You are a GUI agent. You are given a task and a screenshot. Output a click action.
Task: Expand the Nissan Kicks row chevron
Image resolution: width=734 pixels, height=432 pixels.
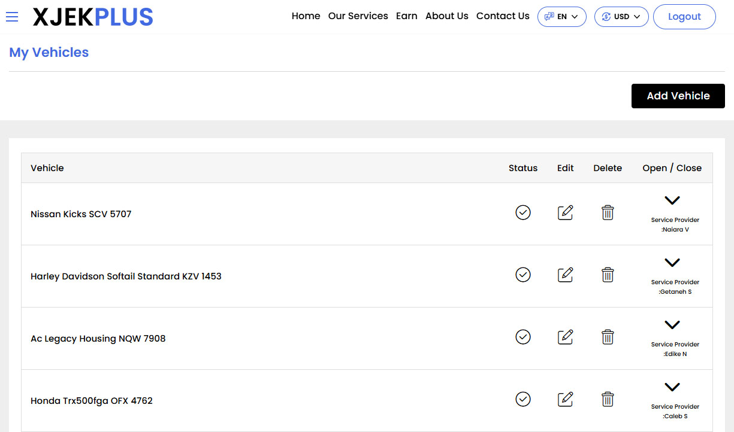coord(672,200)
